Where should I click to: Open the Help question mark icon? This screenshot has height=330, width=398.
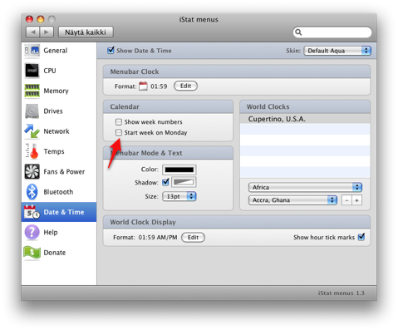click(x=32, y=232)
